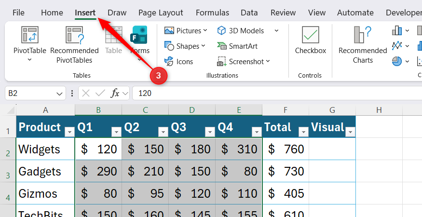Image resolution: width=422 pixels, height=217 pixels.
Task: Open the Q3 column filter
Action: 210,132
